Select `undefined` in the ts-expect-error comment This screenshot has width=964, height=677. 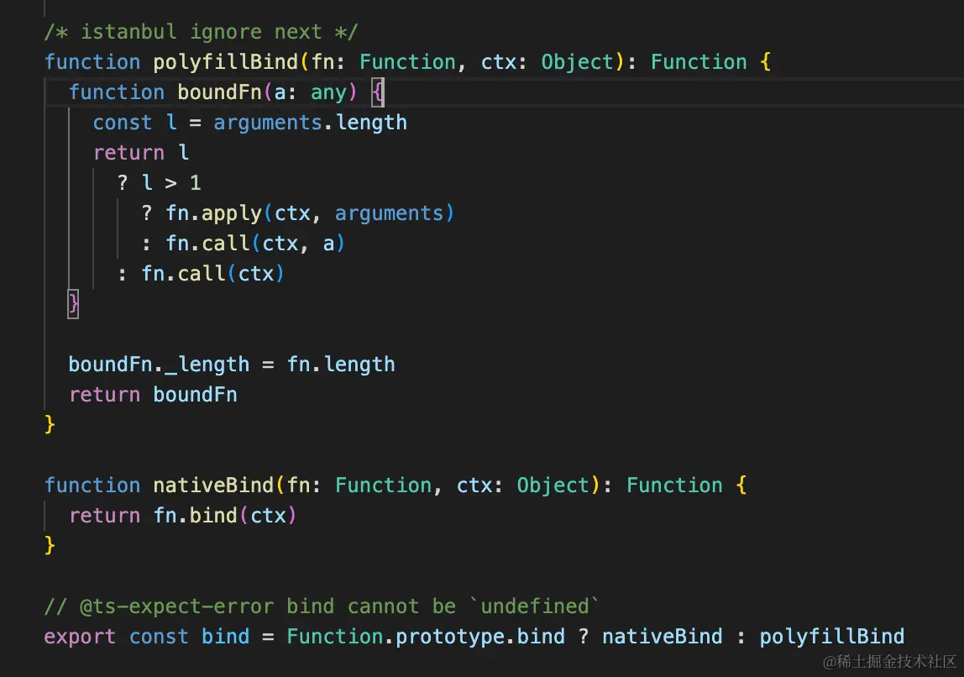click(535, 606)
